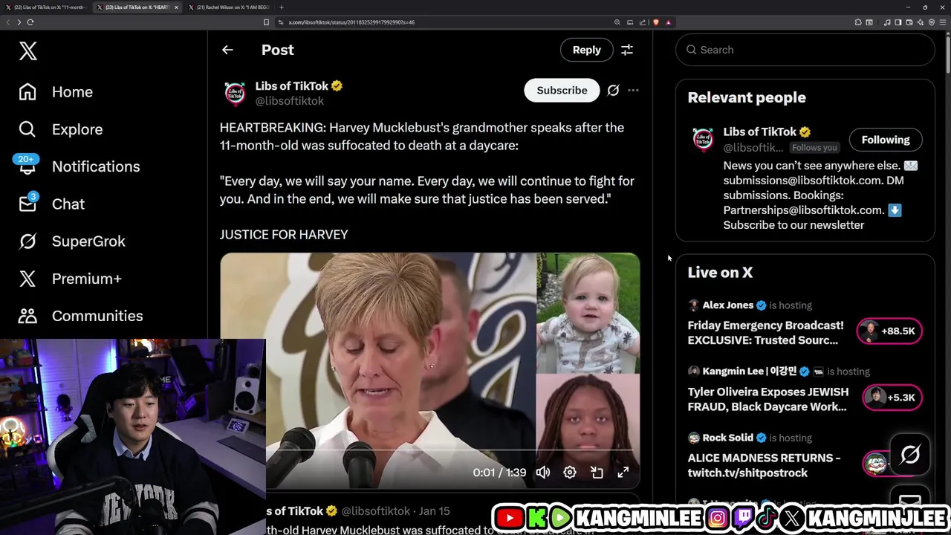Click the browser forward arrow
This screenshot has height=535, width=951.
(19, 22)
